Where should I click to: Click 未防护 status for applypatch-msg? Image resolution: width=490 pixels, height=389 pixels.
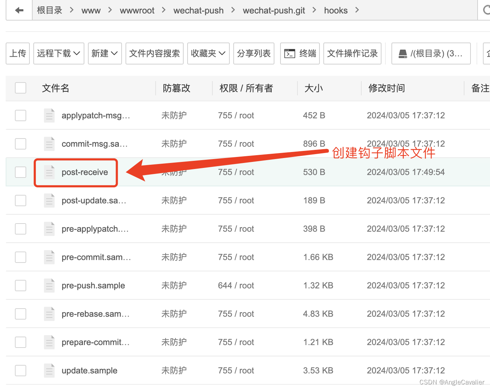[174, 115]
